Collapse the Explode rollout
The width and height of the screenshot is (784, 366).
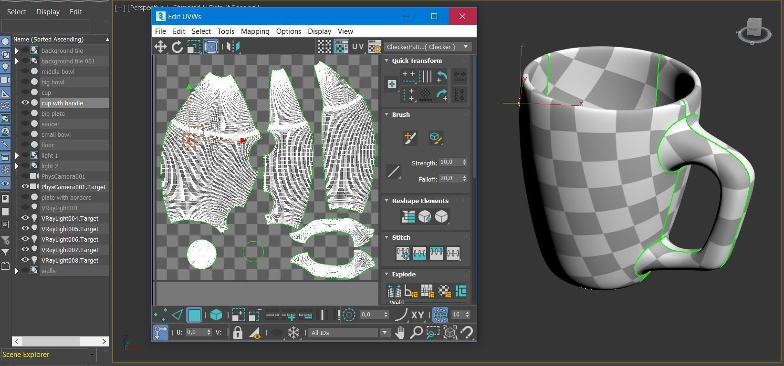pos(387,274)
